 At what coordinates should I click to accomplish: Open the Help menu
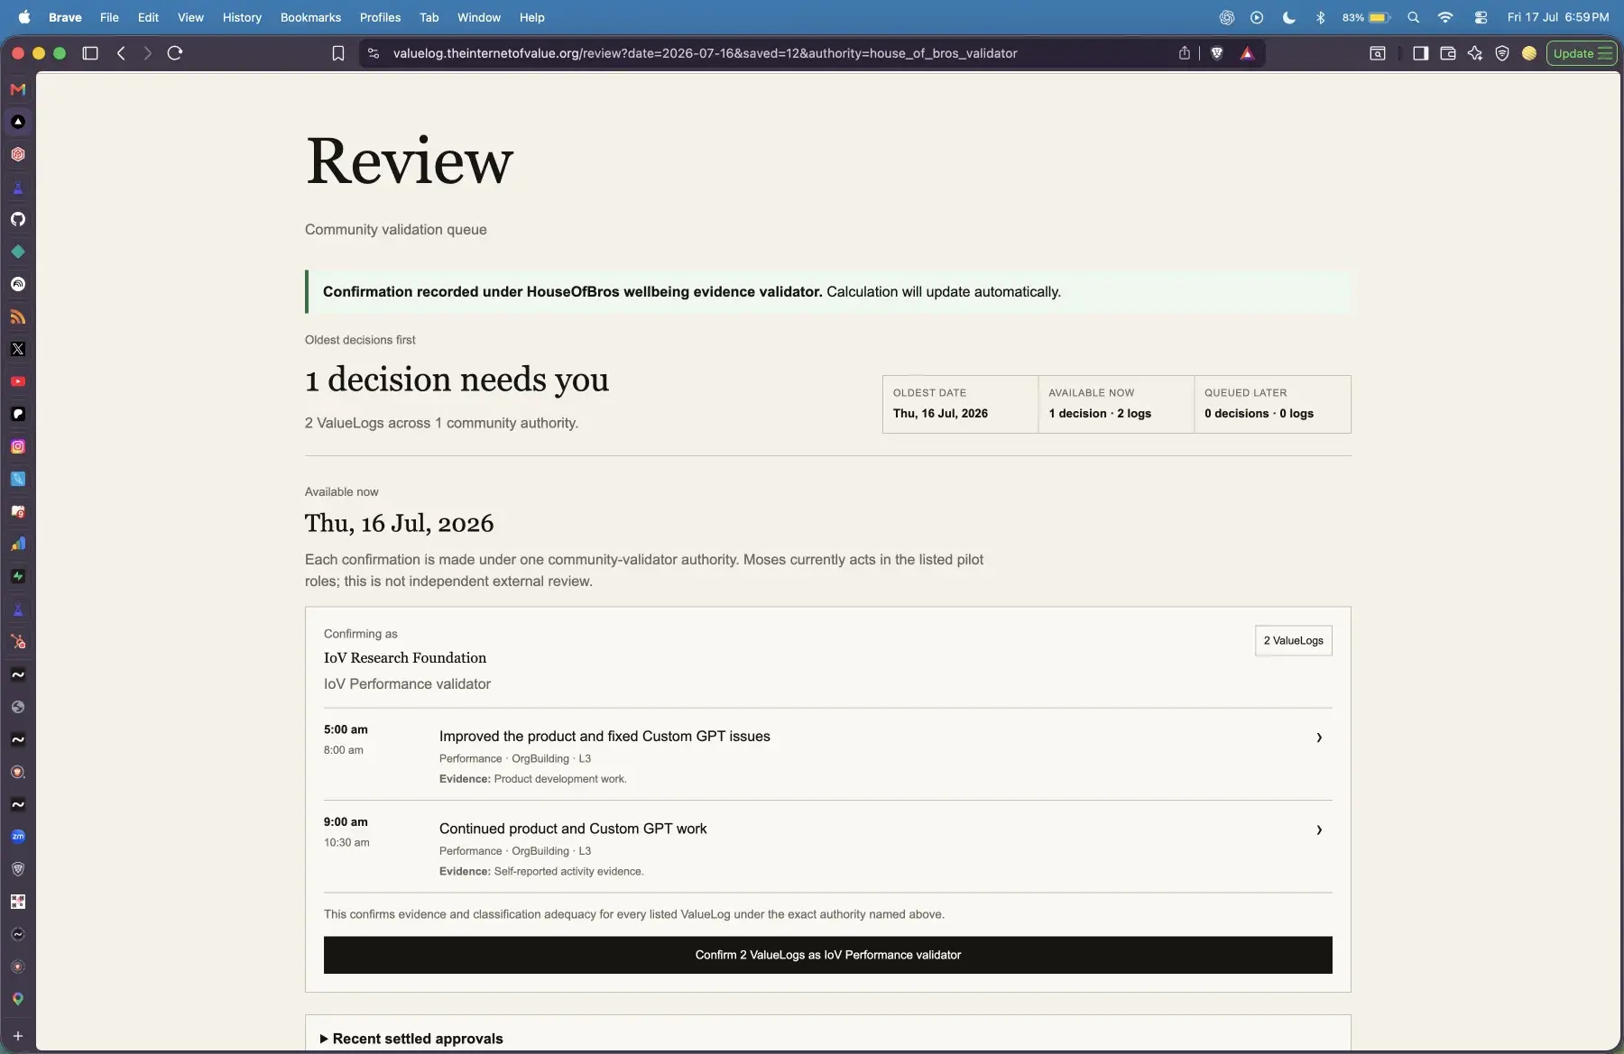click(531, 17)
